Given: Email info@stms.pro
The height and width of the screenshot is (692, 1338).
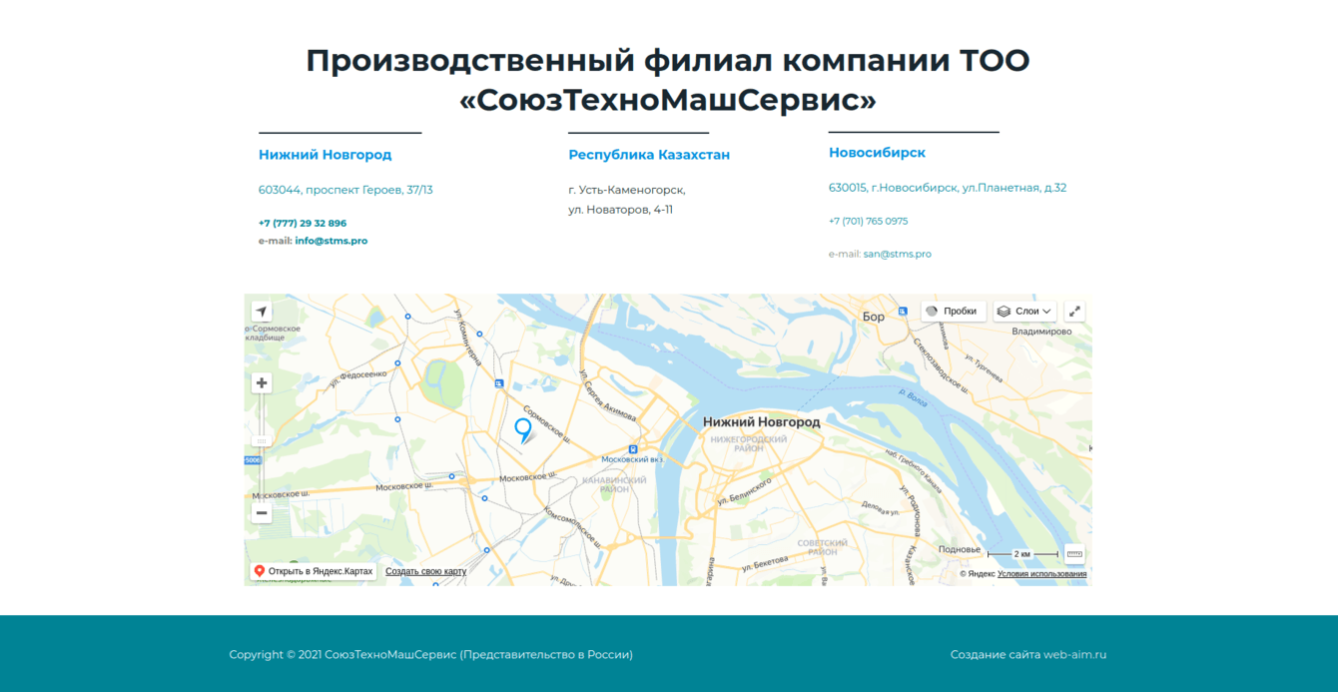Looking at the screenshot, I should tap(331, 241).
